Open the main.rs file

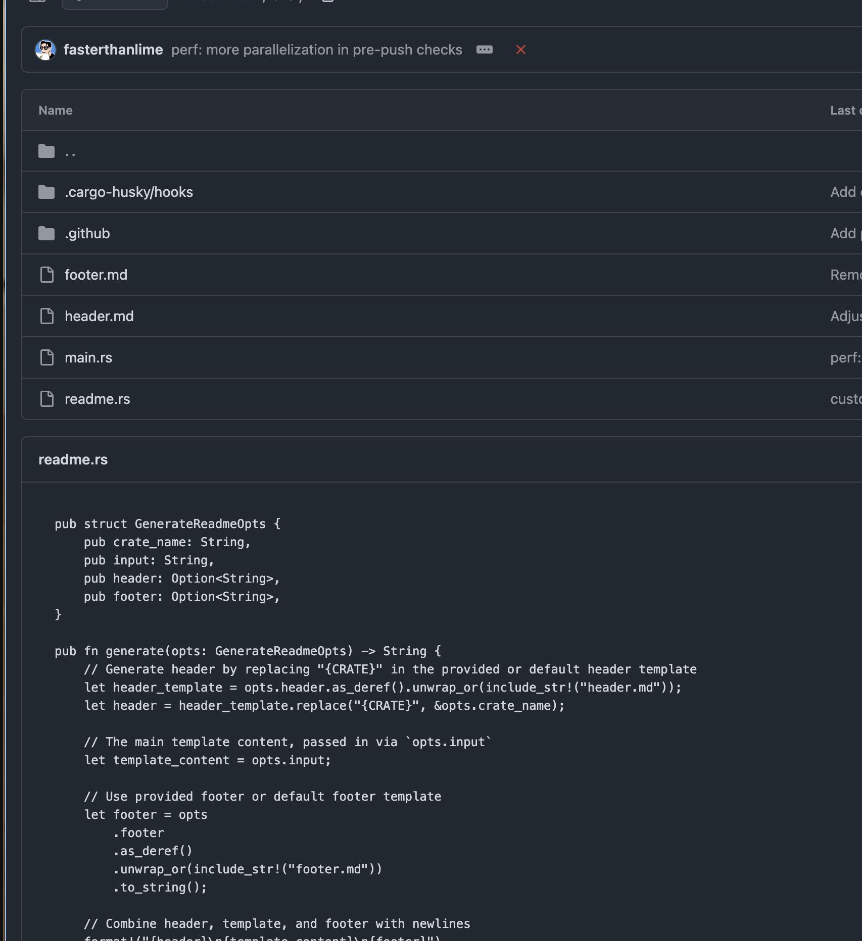pos(88,358)
